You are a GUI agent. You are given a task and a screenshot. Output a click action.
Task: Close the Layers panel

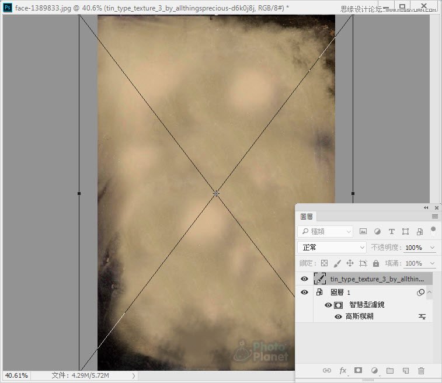[437, 208]
